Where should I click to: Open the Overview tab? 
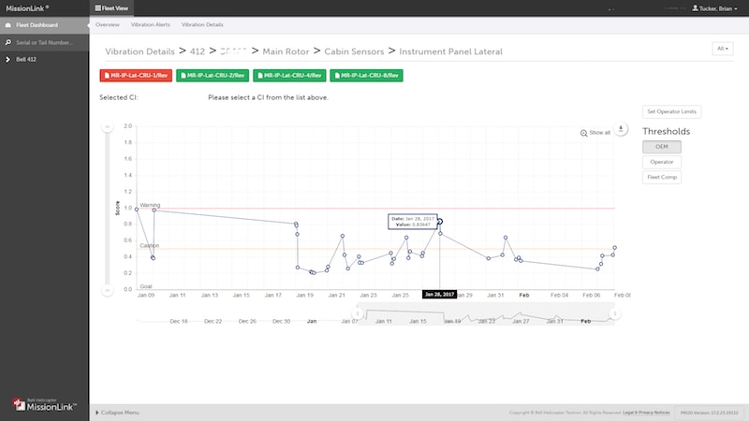(108, 23)
